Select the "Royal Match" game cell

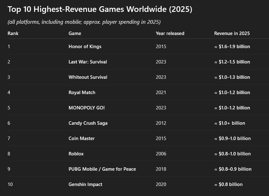(82, 93)
